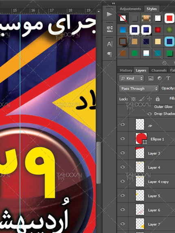Select the Outer Glow effect entry
The height and width of the screenshot is (233, 175).
163,107
